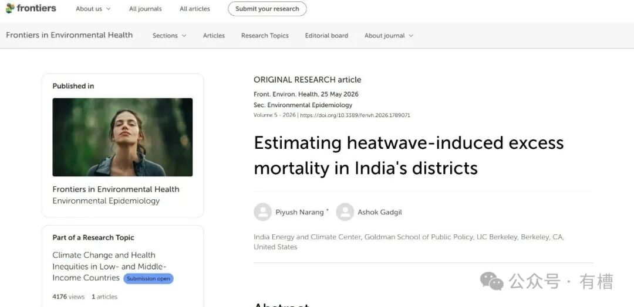The width and height of the screenshot is (634, 307).
Task: Open author Ashok Gadgil profile
Action: 380,212
